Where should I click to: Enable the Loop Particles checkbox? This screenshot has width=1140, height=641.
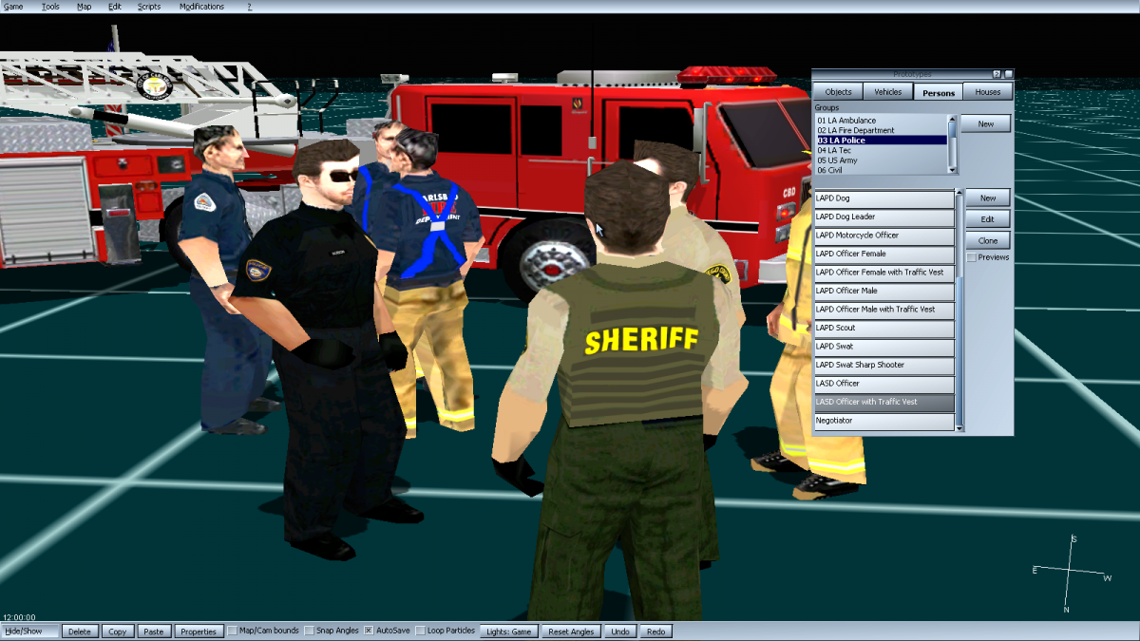pyautogui.click(x=420, y=632)
